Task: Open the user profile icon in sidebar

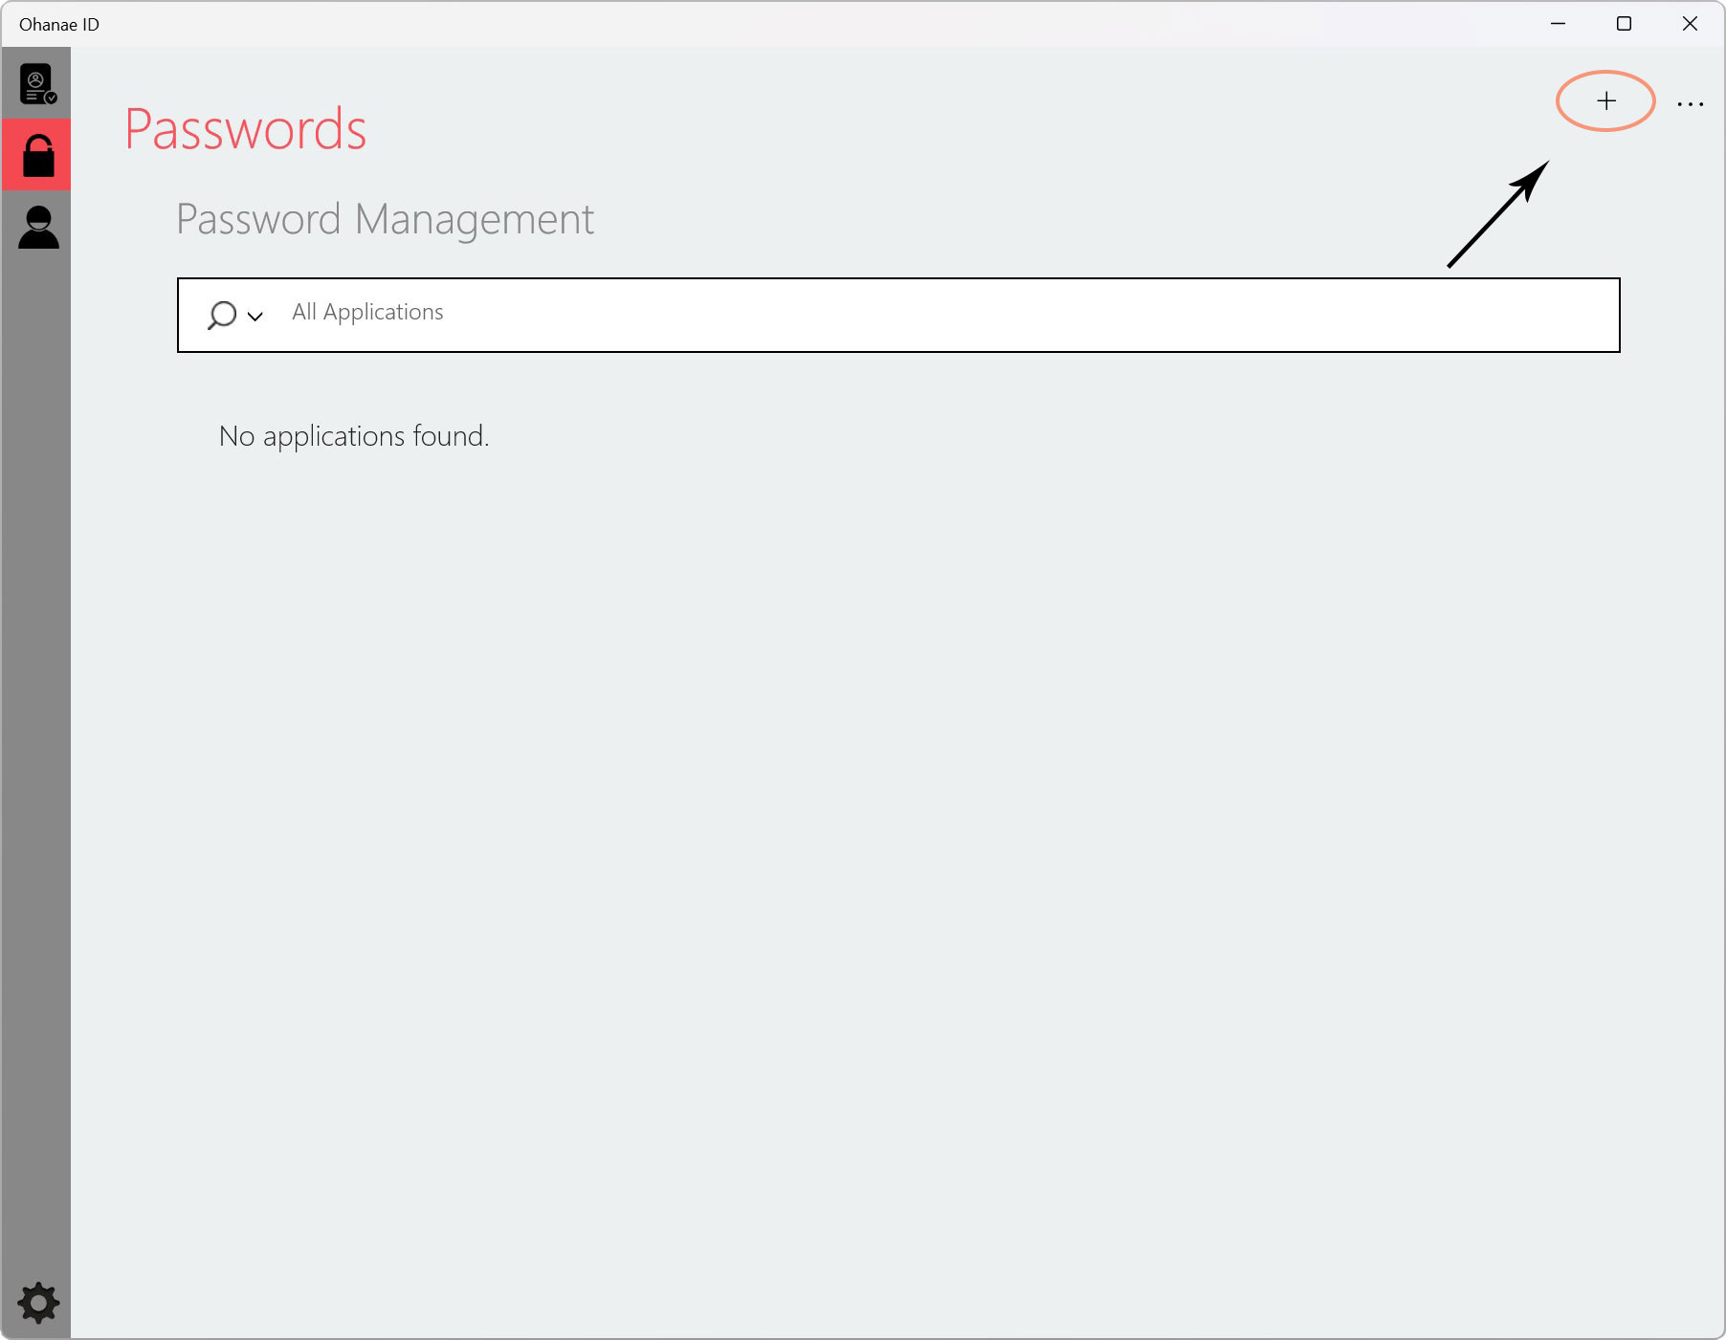Action: pyautogui.click(x=38, y=228)
